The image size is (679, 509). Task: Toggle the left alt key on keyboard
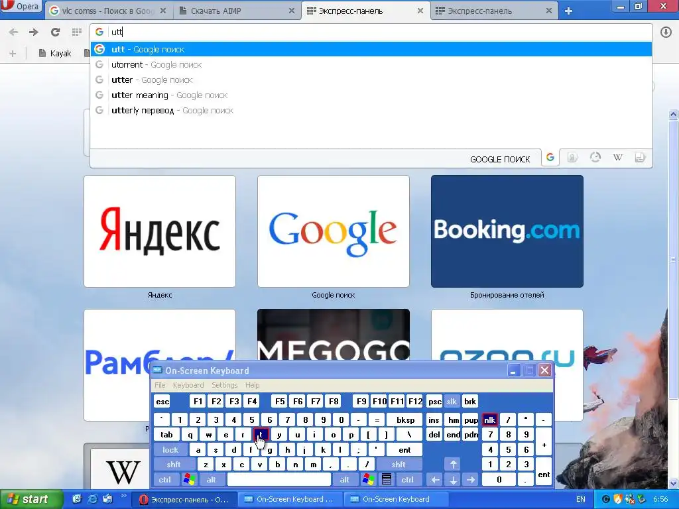(x=212, y=480)
